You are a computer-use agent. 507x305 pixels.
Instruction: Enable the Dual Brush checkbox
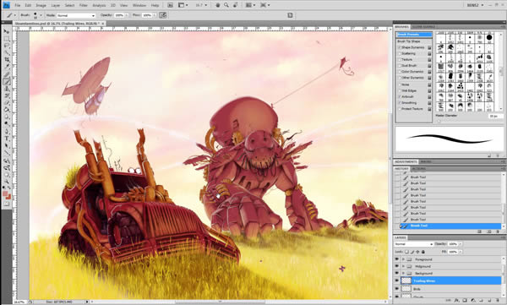[400, 66]
